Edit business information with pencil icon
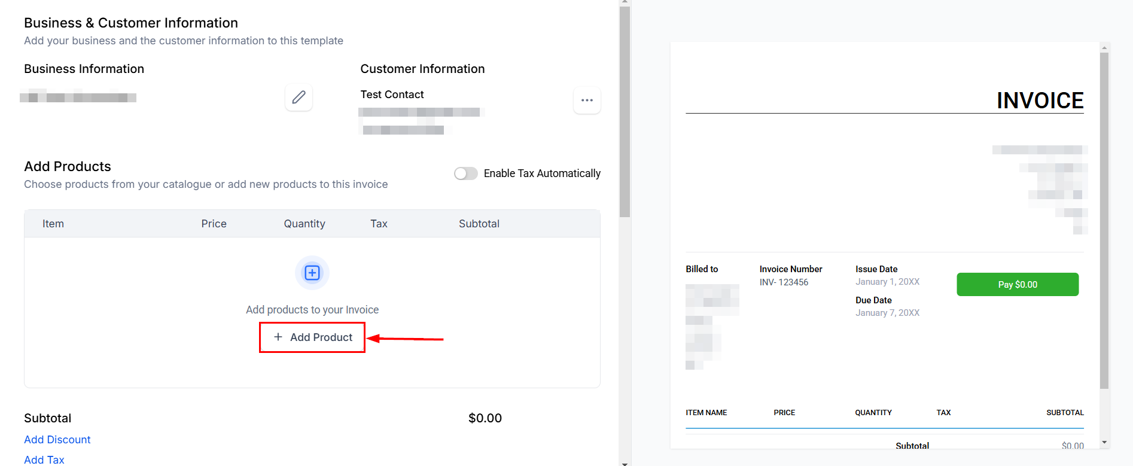 [x=299, y=98]
